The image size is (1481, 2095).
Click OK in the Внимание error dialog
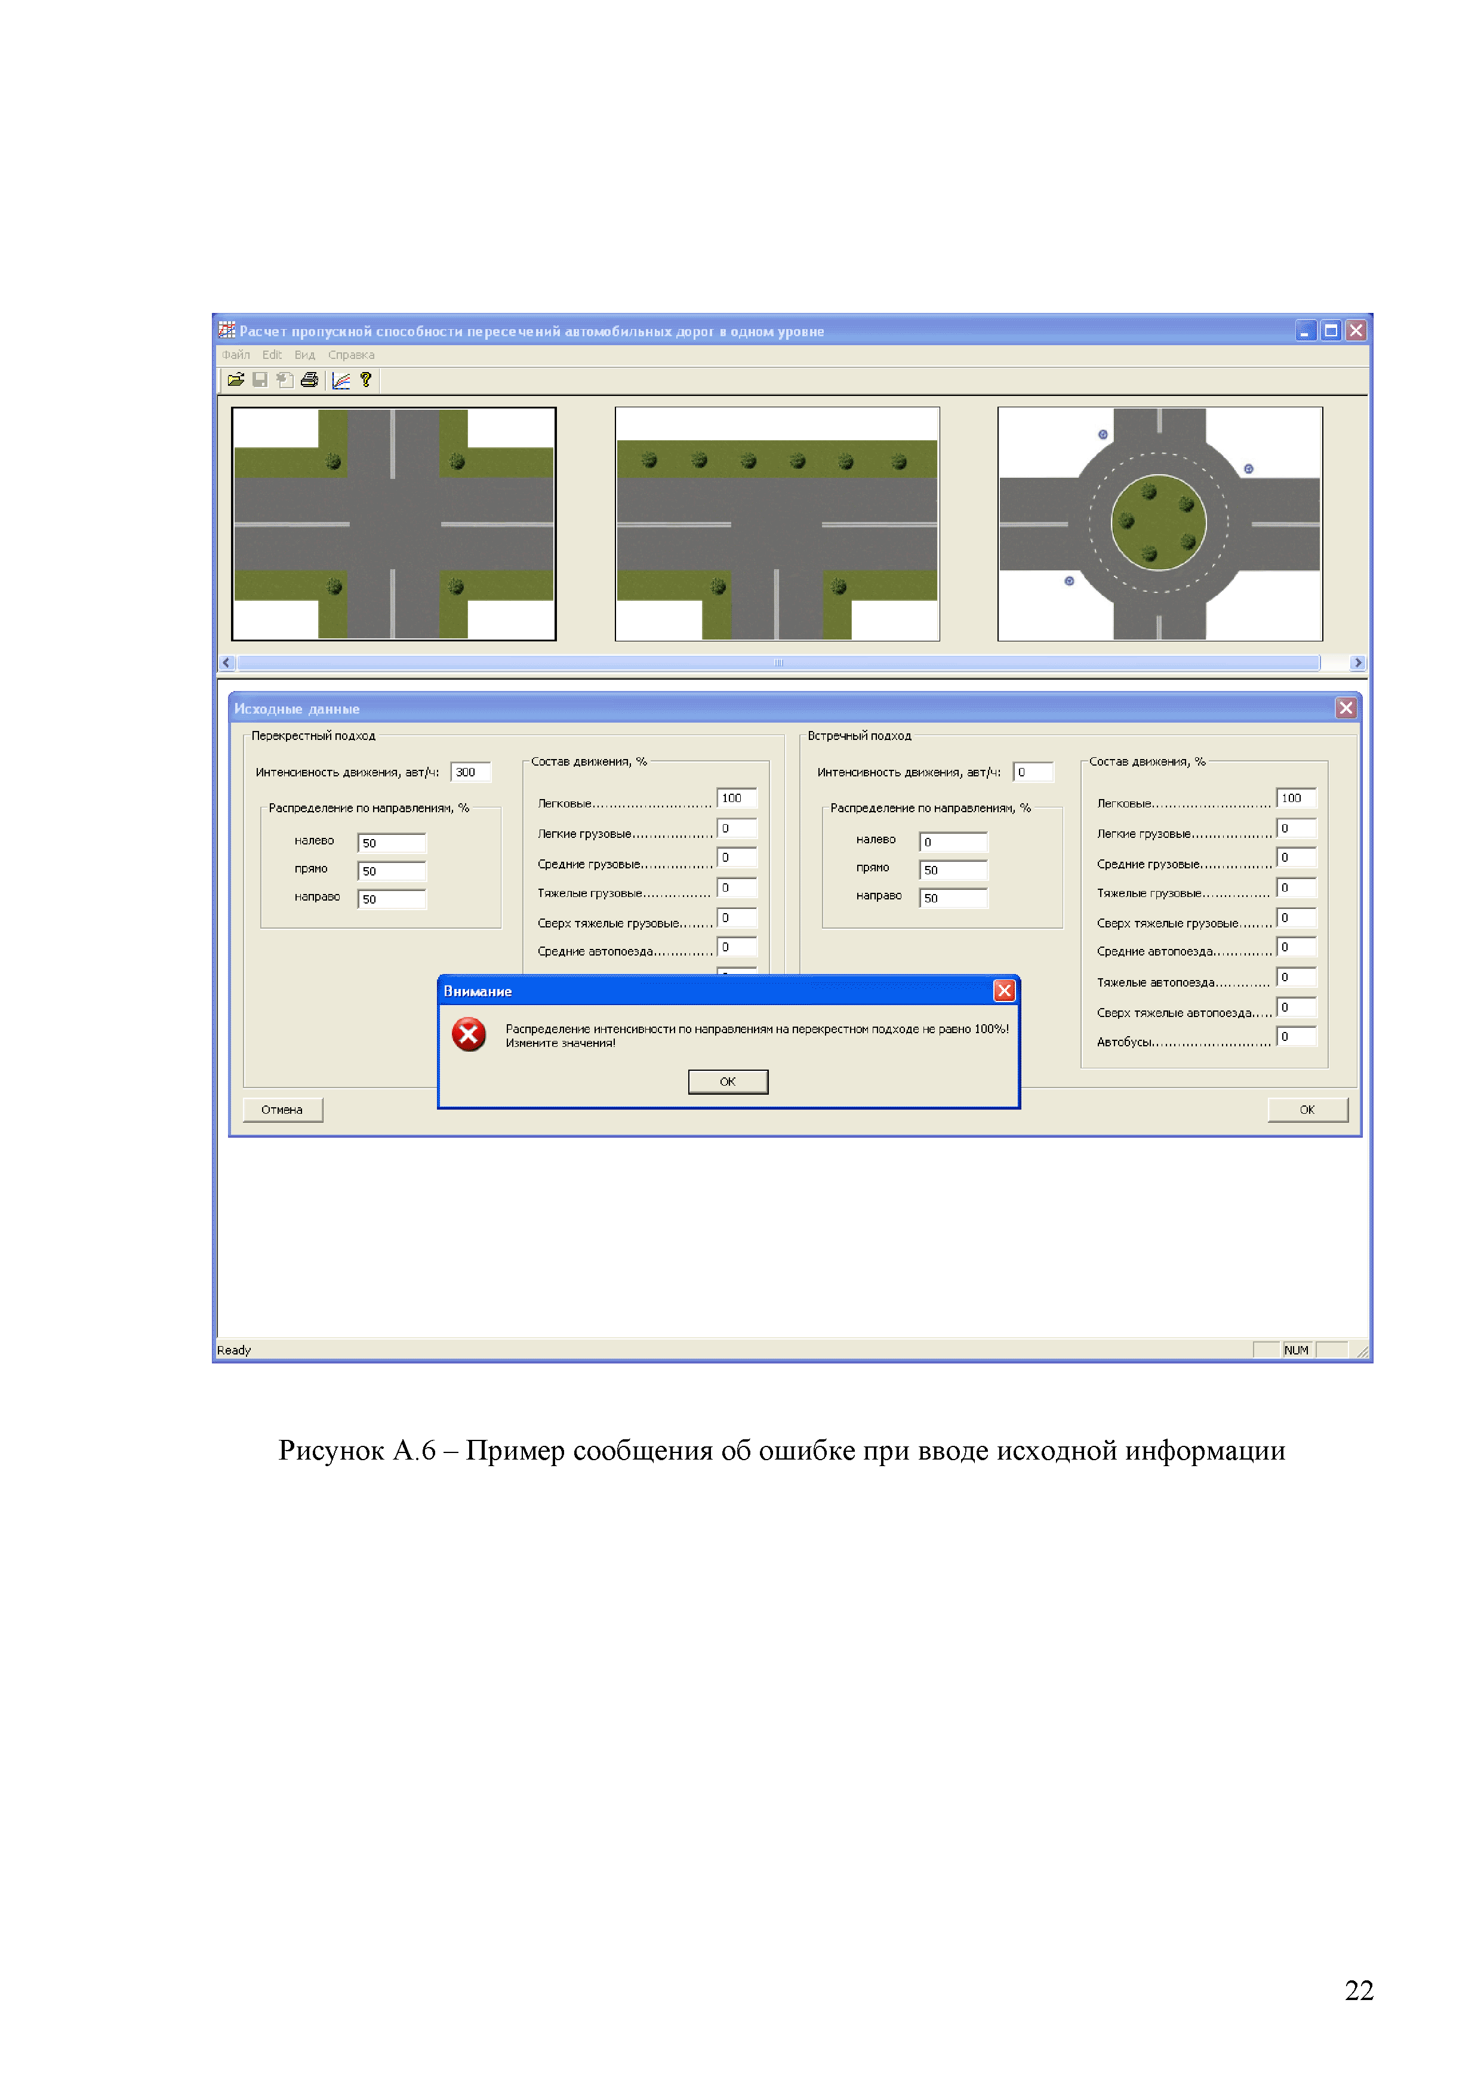click(728, 1082)
